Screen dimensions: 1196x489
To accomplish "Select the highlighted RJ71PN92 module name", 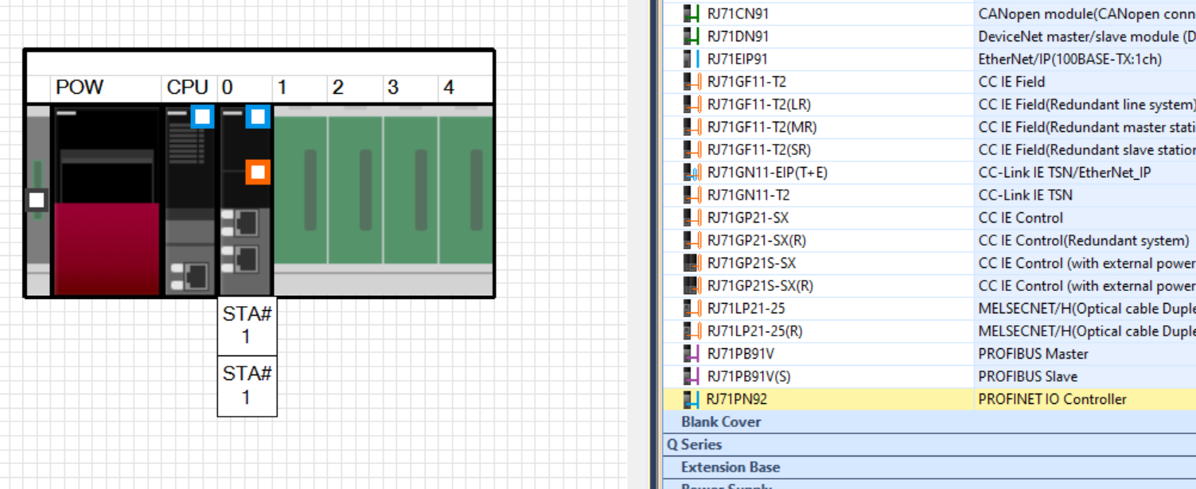I will (x=737, y=399).
